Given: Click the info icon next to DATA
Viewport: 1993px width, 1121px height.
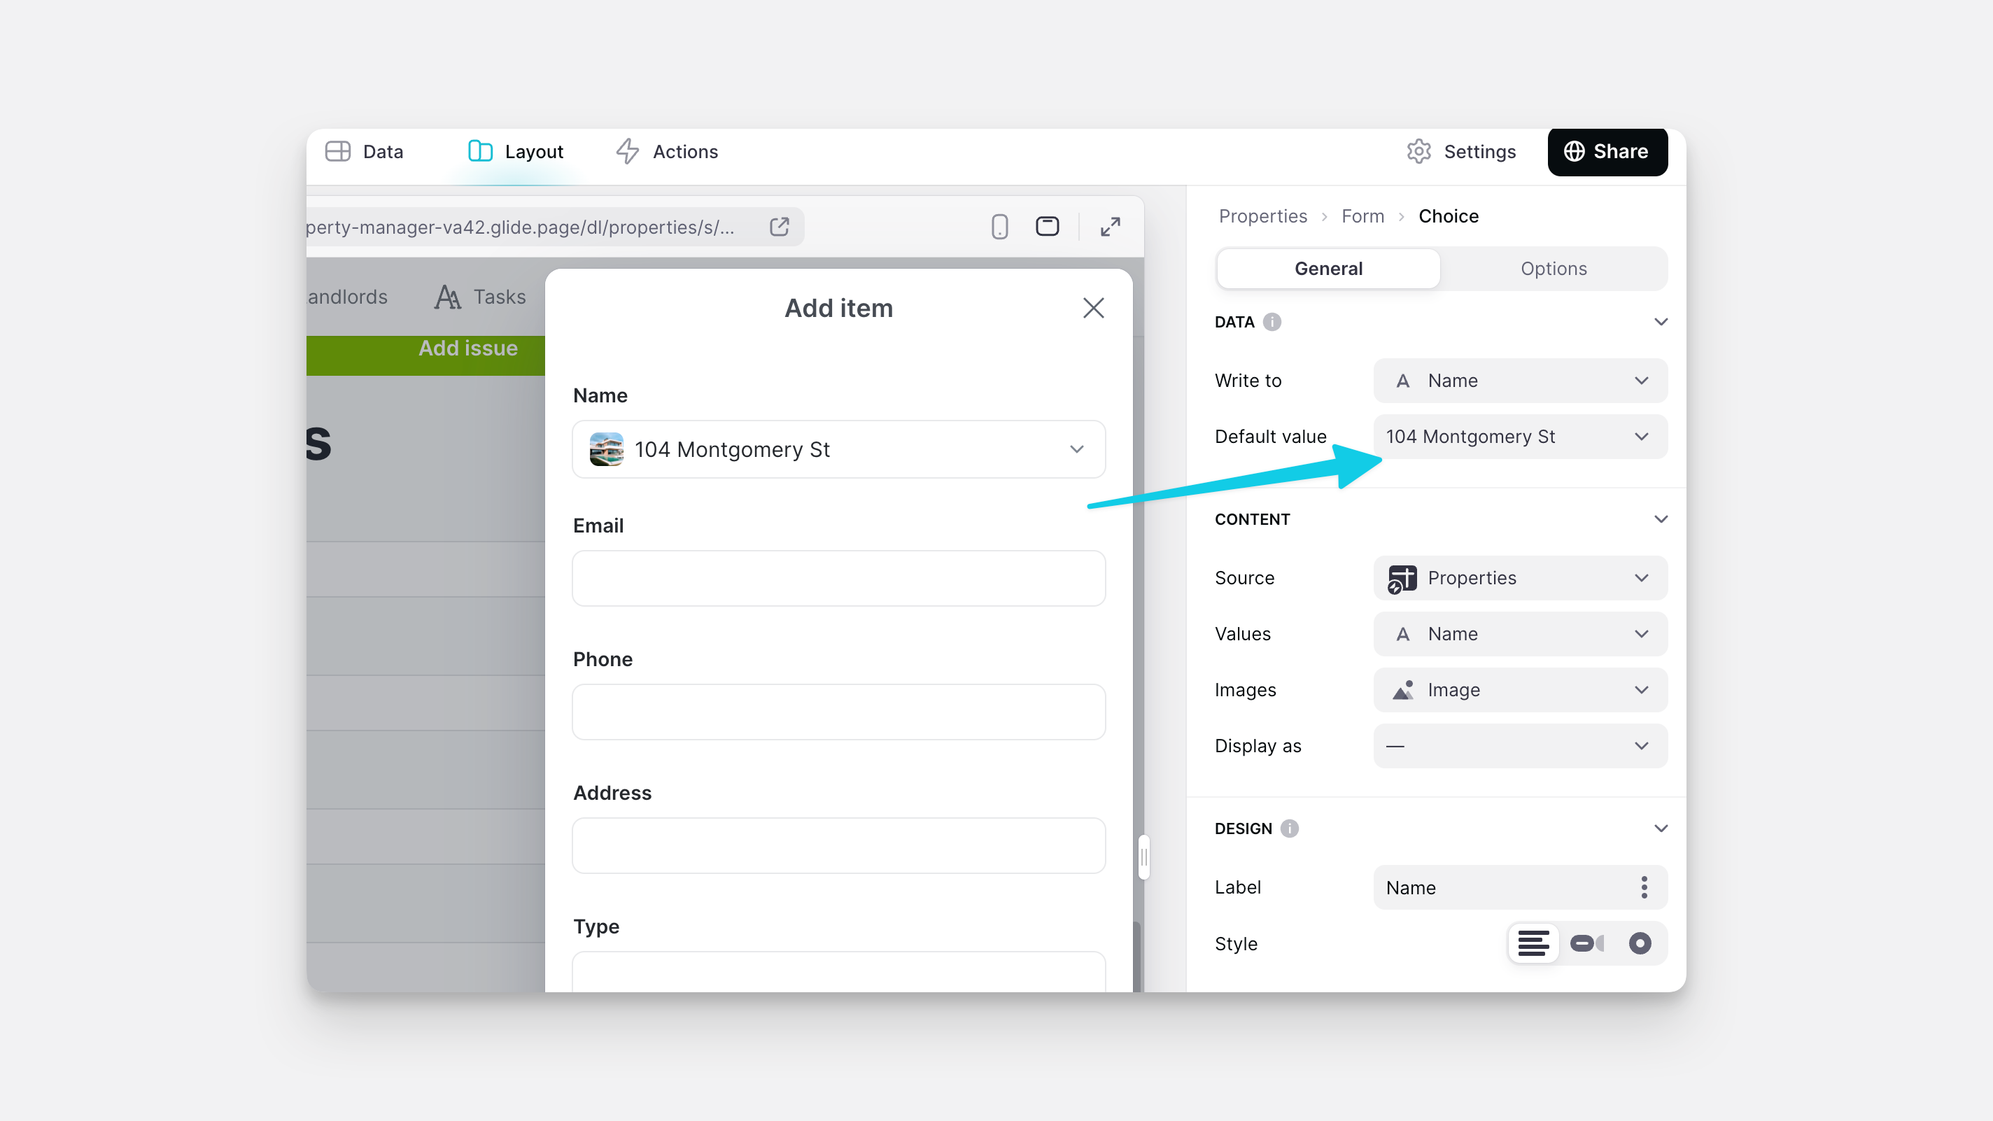Looking at the screenshot, I should [x=1273, y=322].
